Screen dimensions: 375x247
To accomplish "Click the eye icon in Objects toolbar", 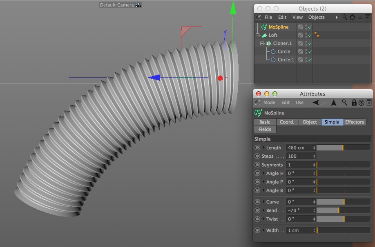I will (x=360, y=18).
